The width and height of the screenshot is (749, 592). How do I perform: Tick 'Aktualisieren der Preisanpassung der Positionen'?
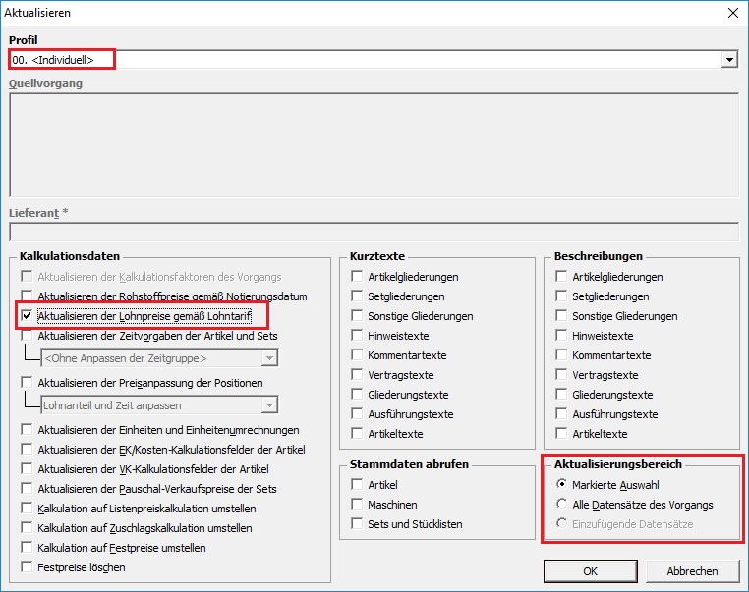[28, 383]
